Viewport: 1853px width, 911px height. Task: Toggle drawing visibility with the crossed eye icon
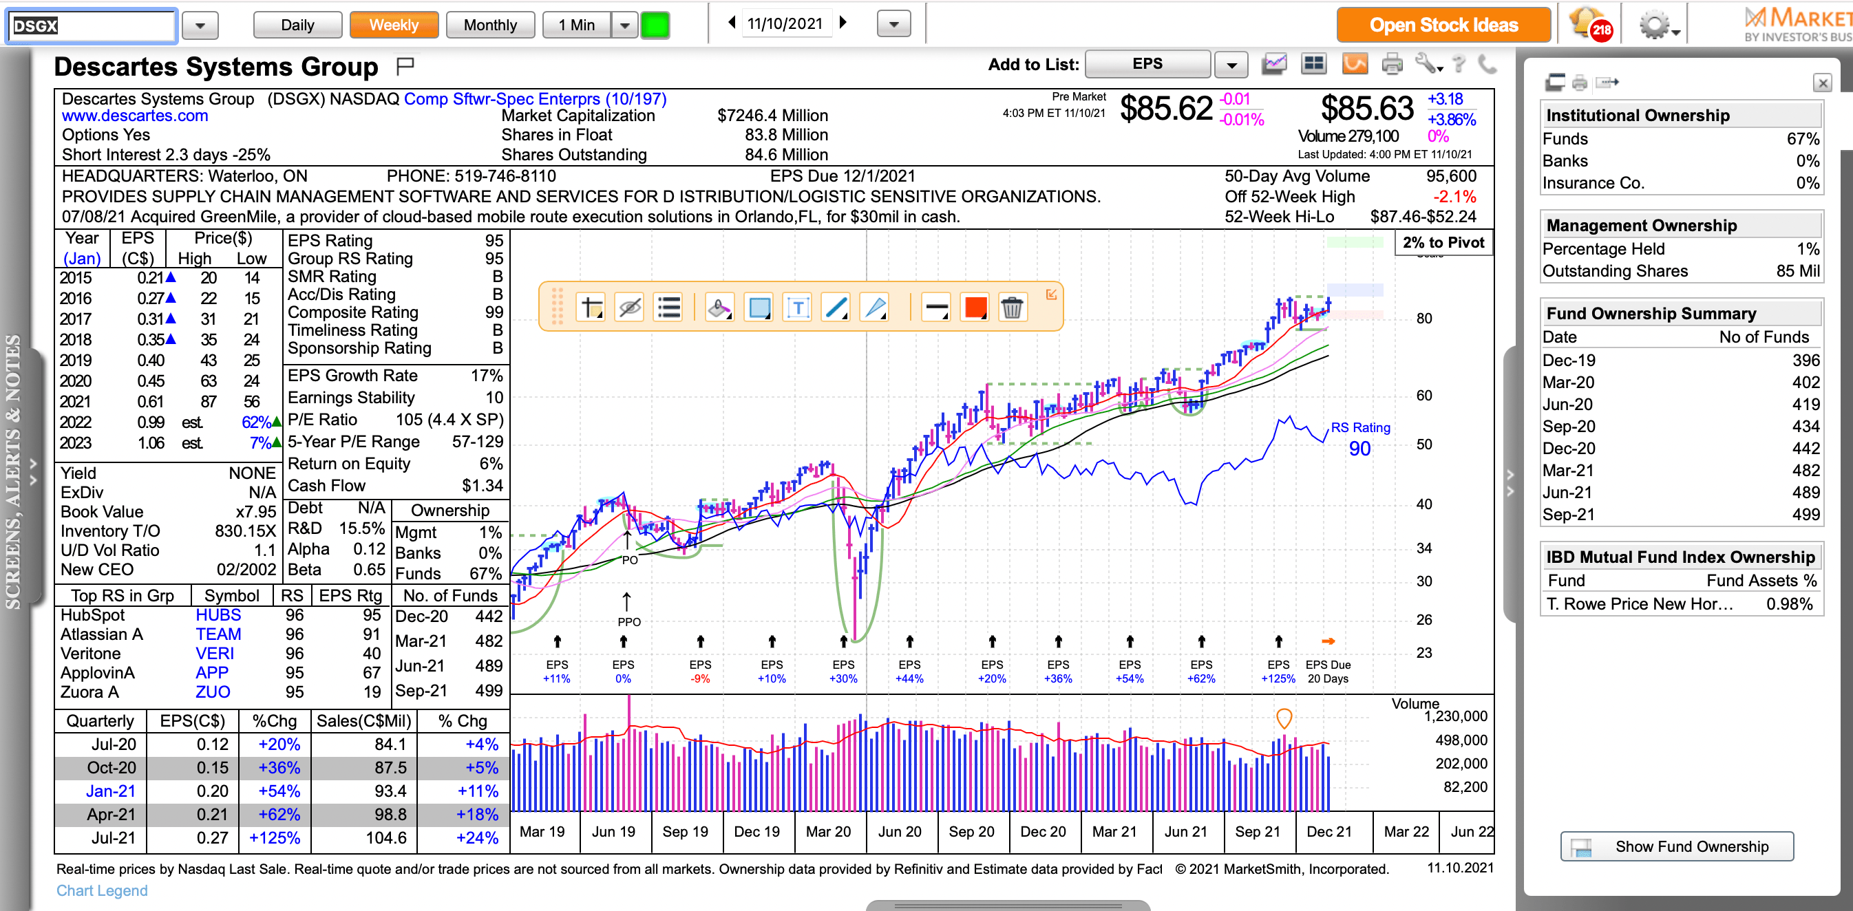[630, 308]
